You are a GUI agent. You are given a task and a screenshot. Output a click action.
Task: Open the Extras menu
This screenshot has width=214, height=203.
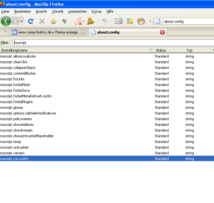pyautogui.click(x=96, y=11)
